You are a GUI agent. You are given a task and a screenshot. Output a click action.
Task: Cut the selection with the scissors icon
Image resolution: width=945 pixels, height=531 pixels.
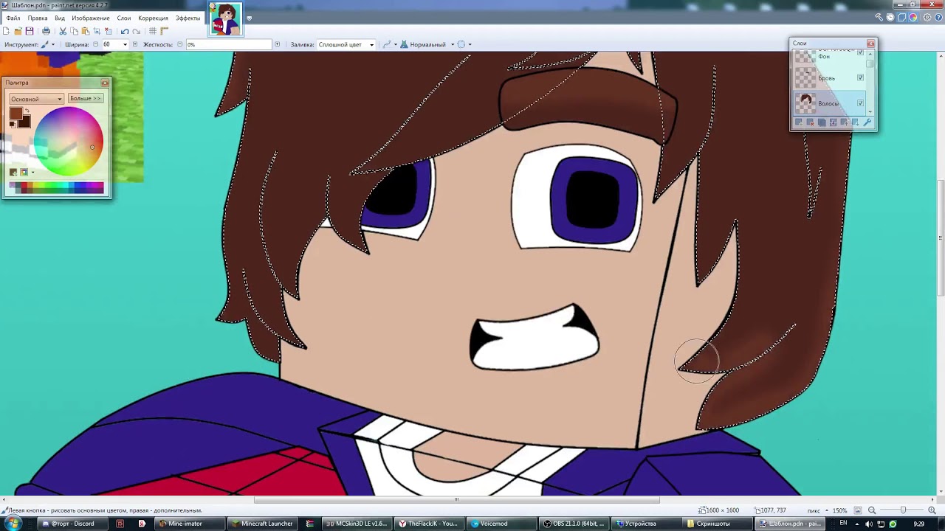pos(63,31)
